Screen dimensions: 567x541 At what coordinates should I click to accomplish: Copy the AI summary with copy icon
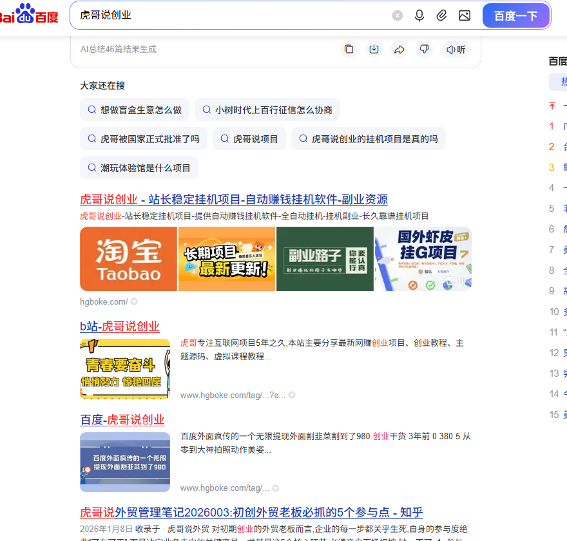349,49
